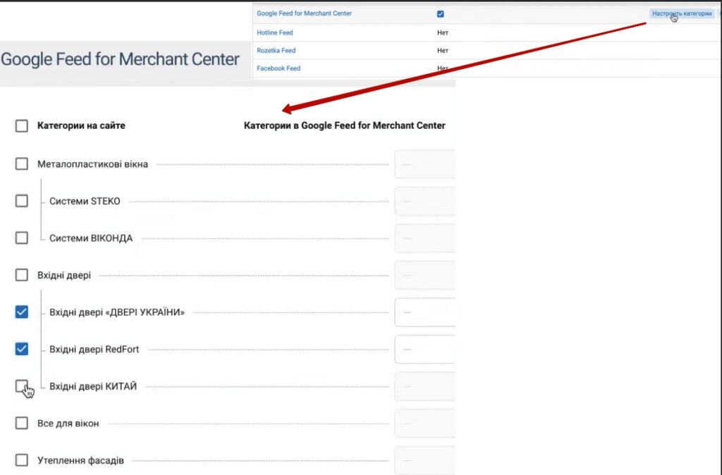Click the Все для вікон label text
Image resolution: width=722 pixels, height=475 pixels.
tap(68, 424)
